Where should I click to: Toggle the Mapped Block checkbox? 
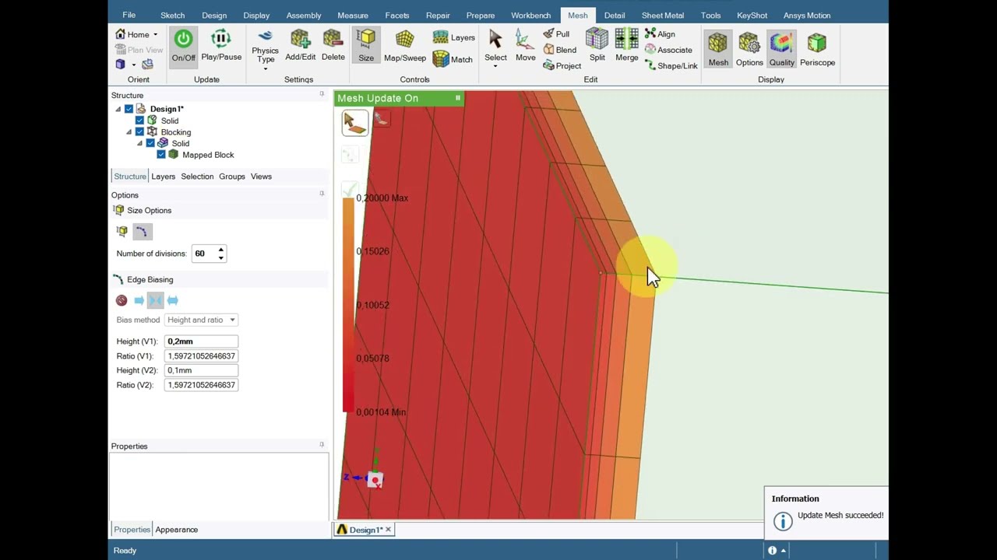[x=161, y=155]
